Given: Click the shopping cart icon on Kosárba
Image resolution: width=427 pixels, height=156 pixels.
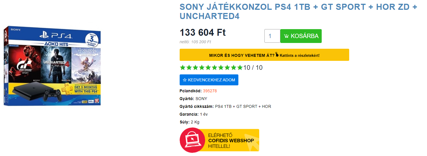Looking at the screenshot, I should point(286,36).
